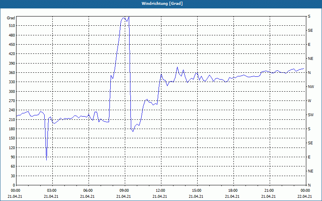Select the 21:00 time label

(x=268, y=191)
